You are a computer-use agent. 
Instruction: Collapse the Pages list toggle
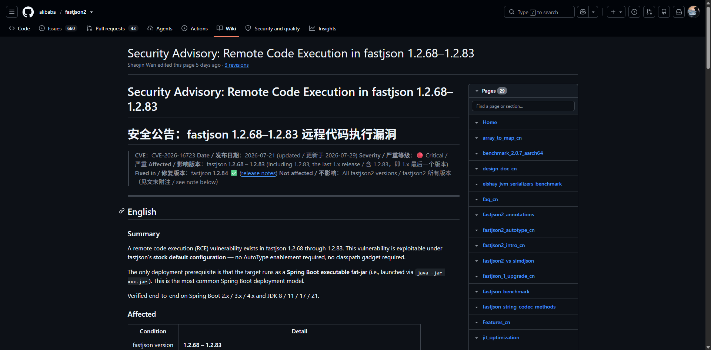pyautogui.click(x=477, y=91)
